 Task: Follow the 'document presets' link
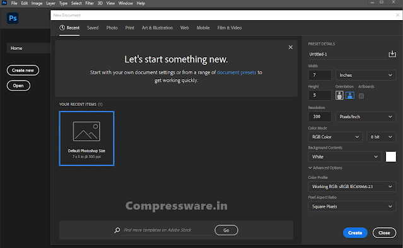237,72
